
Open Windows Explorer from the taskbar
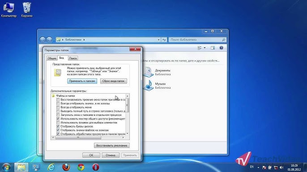(x=21, y=167)
